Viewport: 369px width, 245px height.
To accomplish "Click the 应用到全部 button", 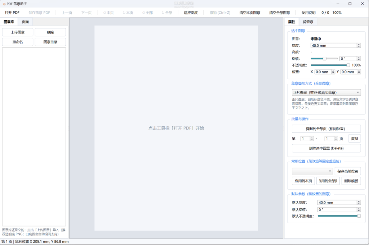I will 328,181.
